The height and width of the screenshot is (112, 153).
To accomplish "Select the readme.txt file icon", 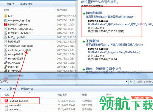I will (x=6, y=109).
